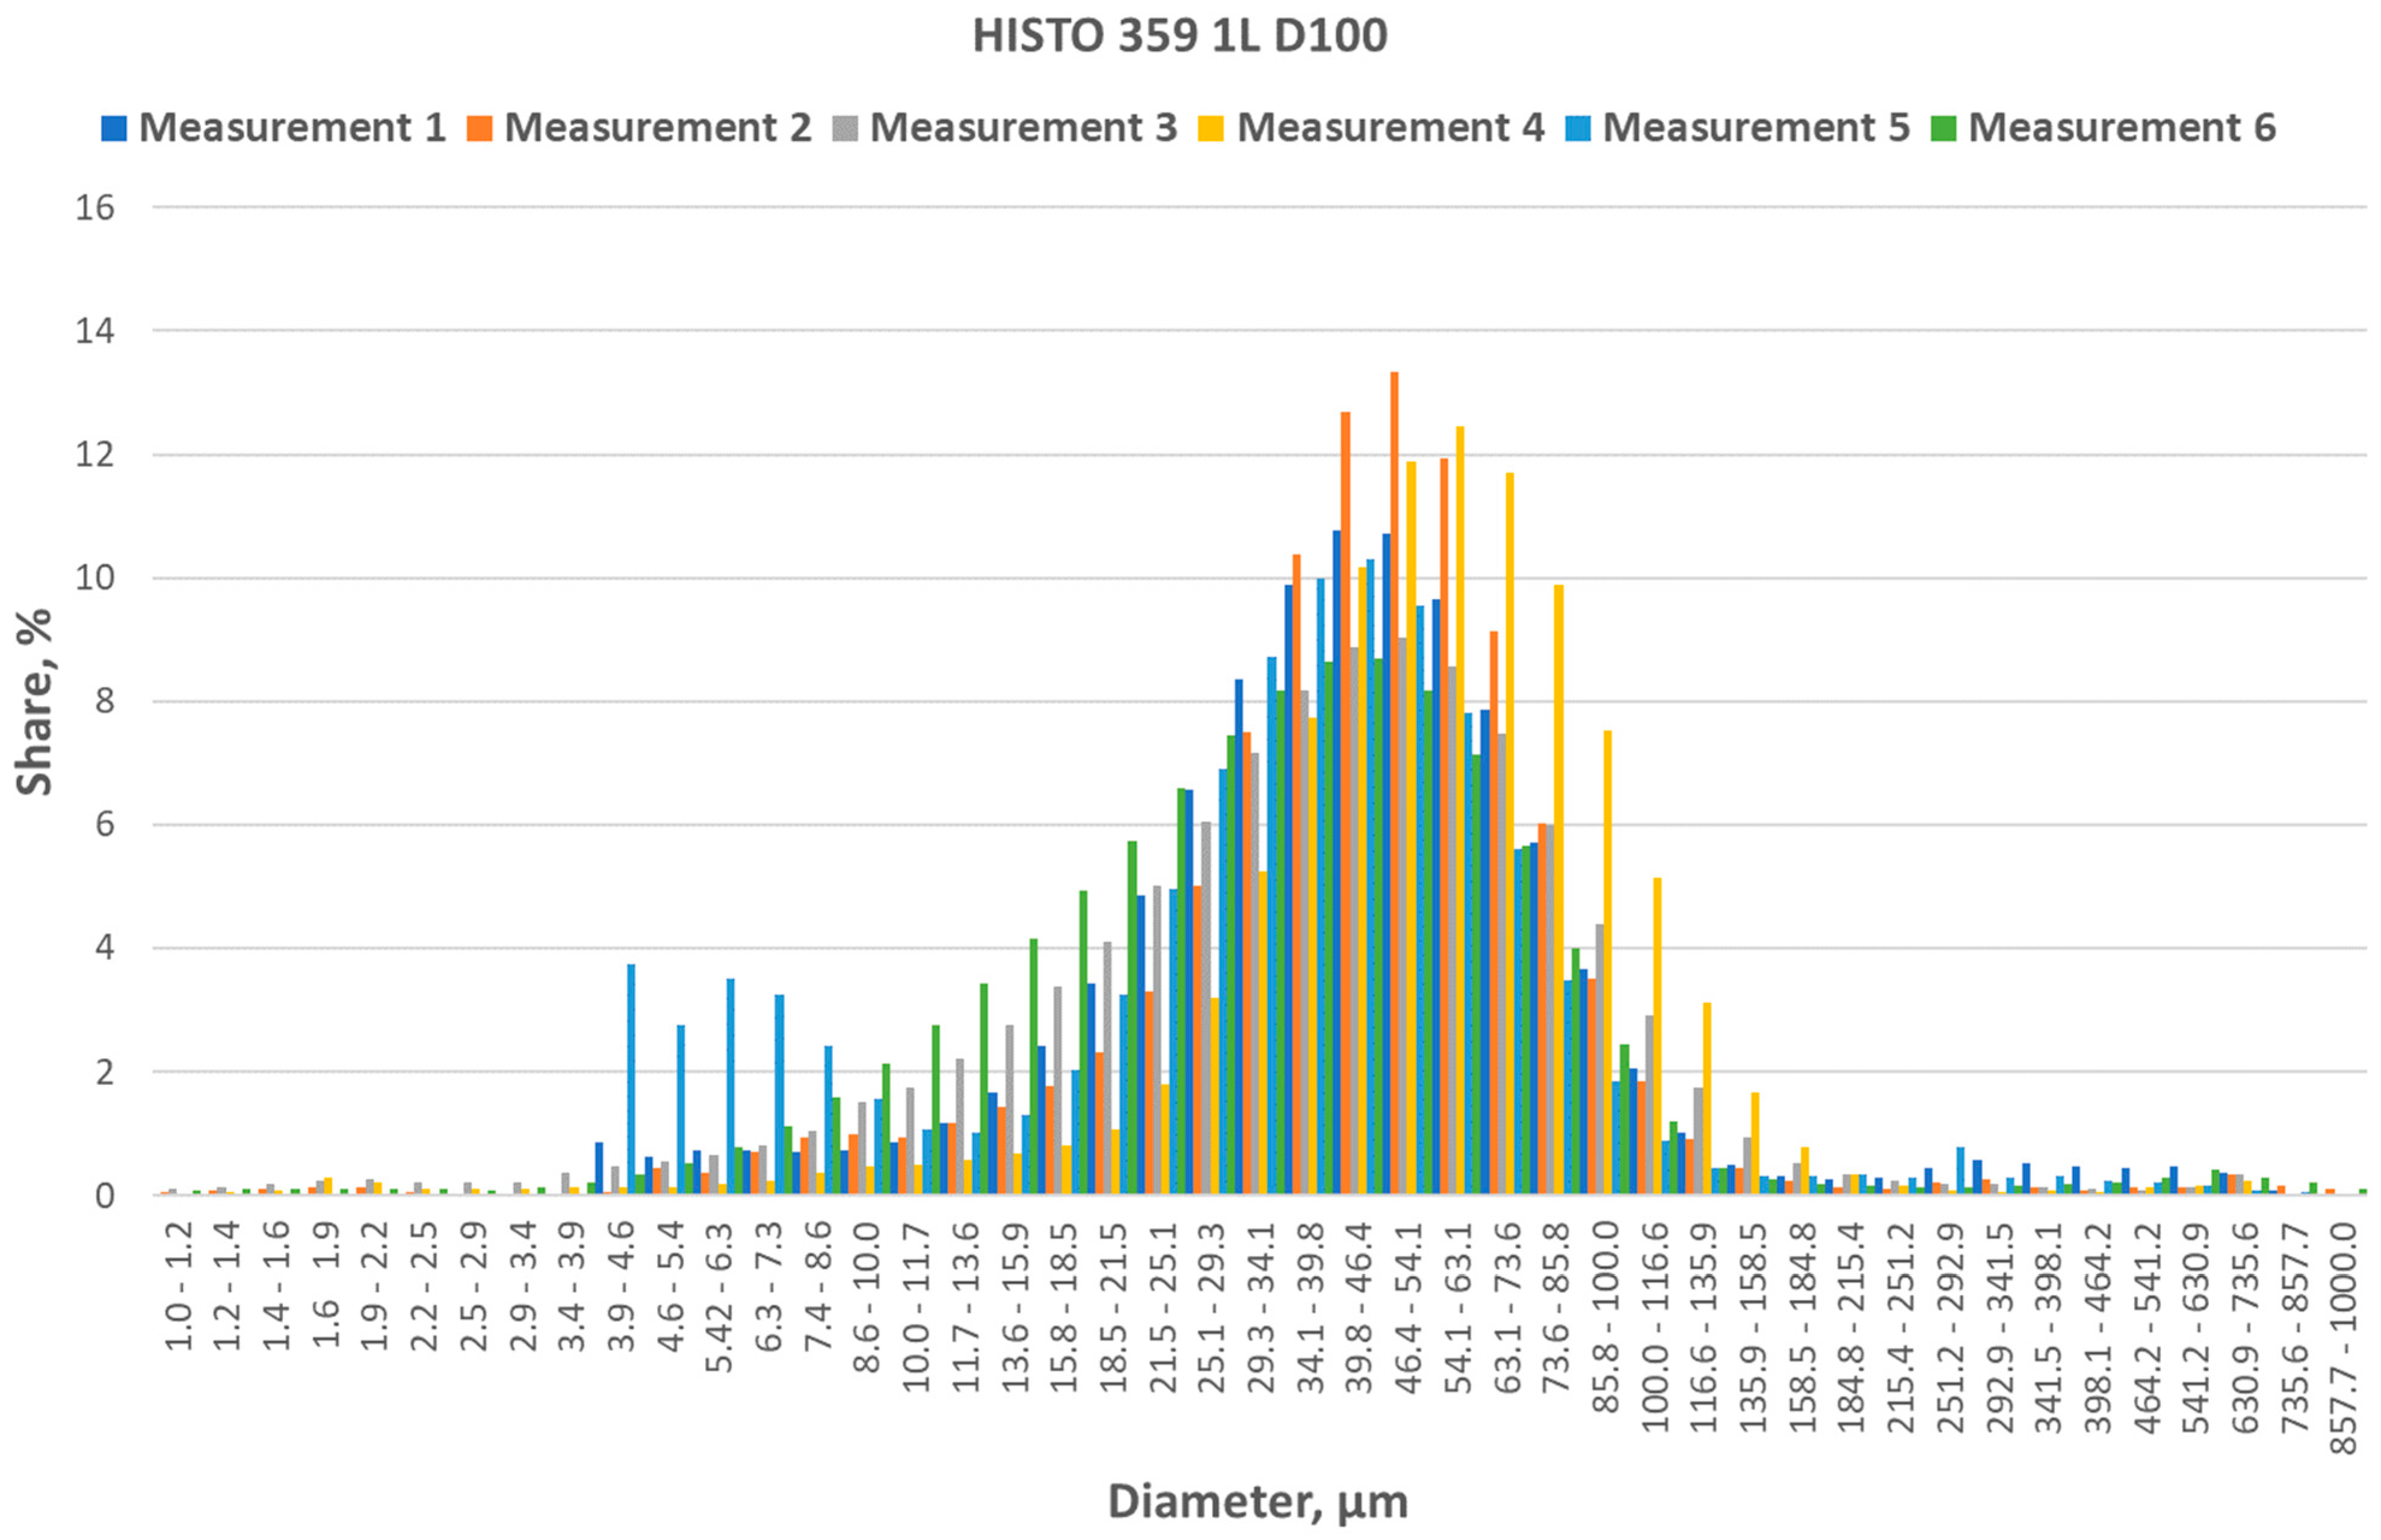Click the green bar at 18.5 - 21.5
This screenshot has width=2381, height=1540.
click(1132, 1020)
